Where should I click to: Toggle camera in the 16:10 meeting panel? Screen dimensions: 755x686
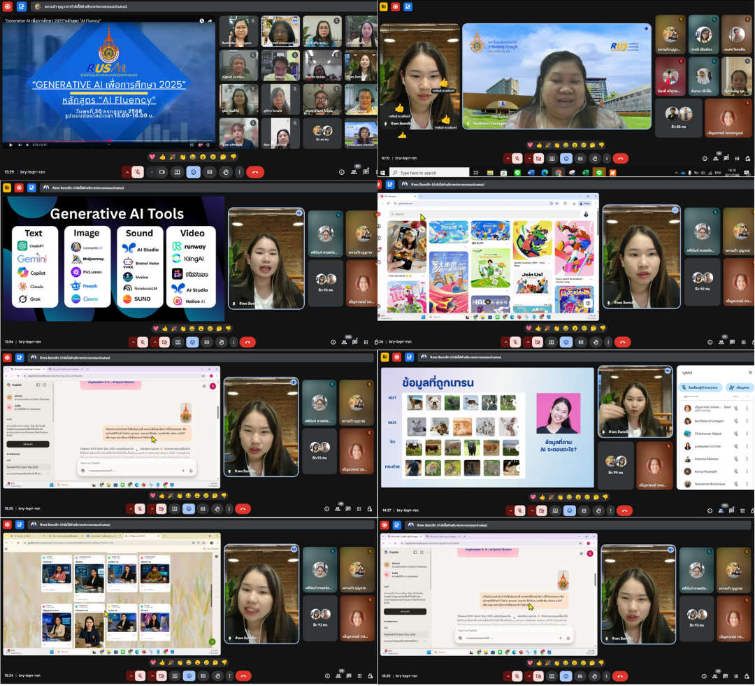(539, 159)
